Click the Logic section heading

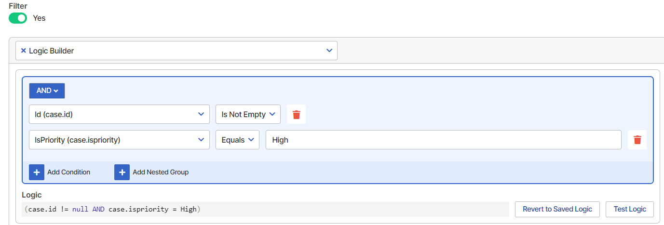click(32, 195)
